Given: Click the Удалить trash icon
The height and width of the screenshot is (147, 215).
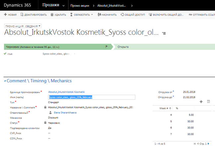Looking at the screenshot, I should pos(52,15).
